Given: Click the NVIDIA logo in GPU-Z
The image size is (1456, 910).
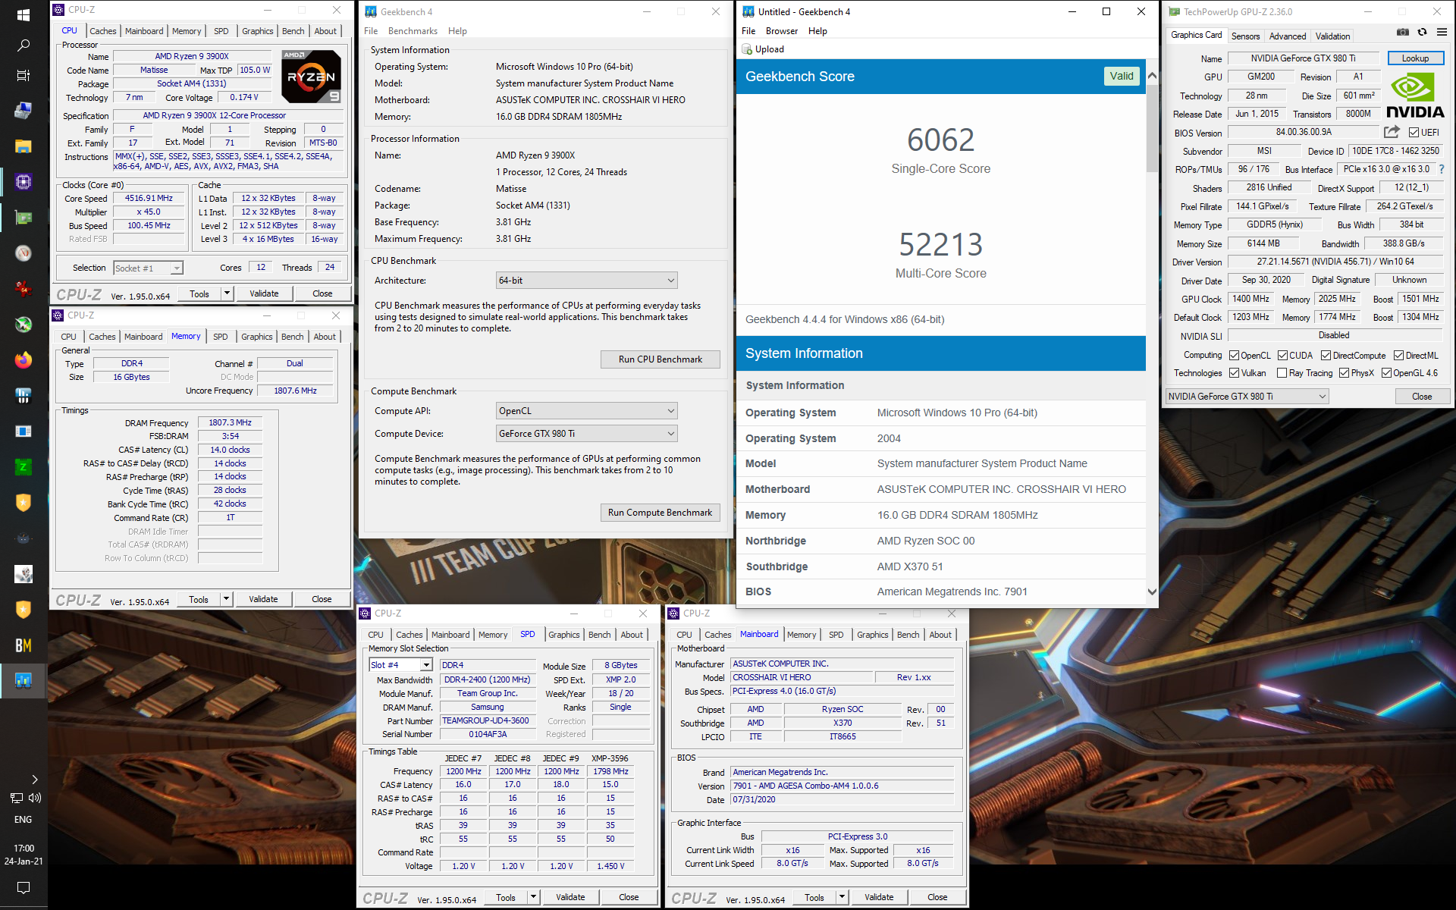Looking at the screenshot, I should coord(1415,96).
